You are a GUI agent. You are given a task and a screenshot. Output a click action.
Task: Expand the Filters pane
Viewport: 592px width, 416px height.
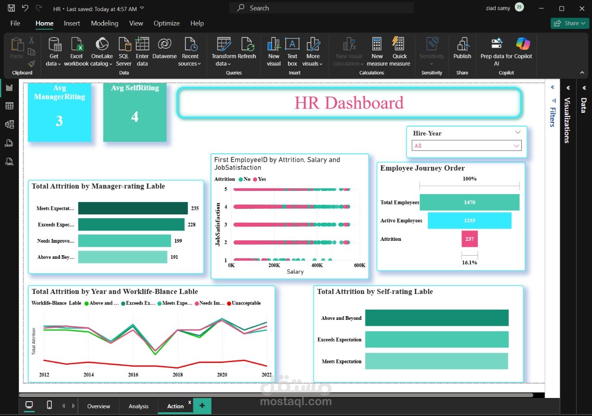[552, 87]
